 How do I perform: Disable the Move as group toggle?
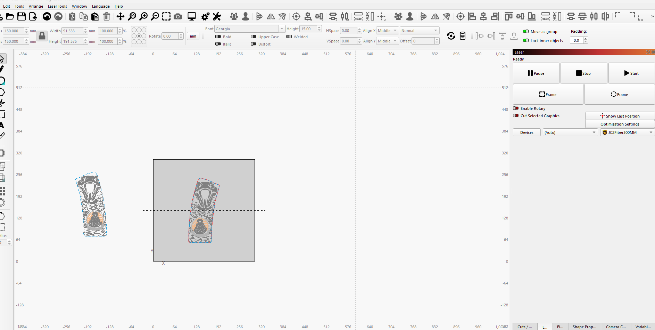(x=526, y=31)
